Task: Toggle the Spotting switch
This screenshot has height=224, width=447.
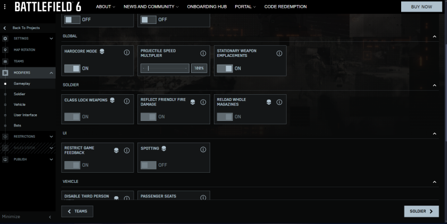Action: tap(148, 165)
